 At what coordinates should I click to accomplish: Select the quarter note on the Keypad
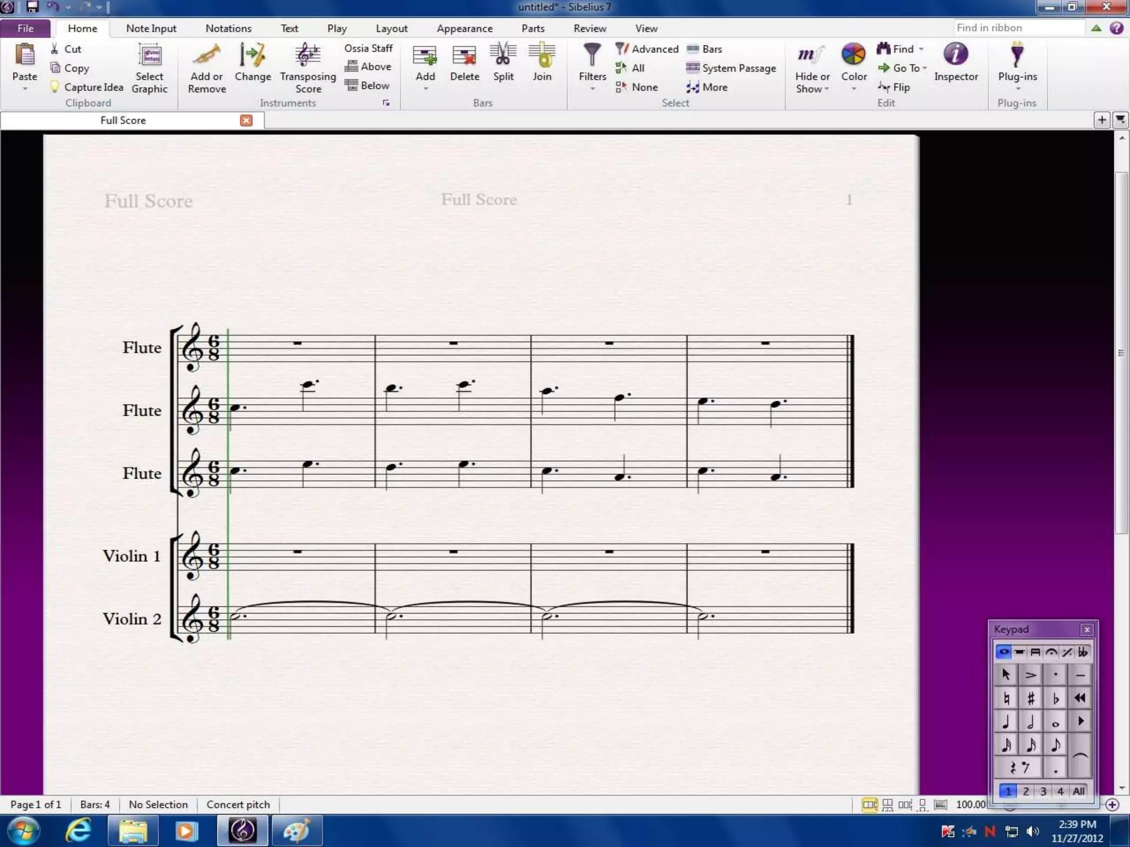(1006, 722)
